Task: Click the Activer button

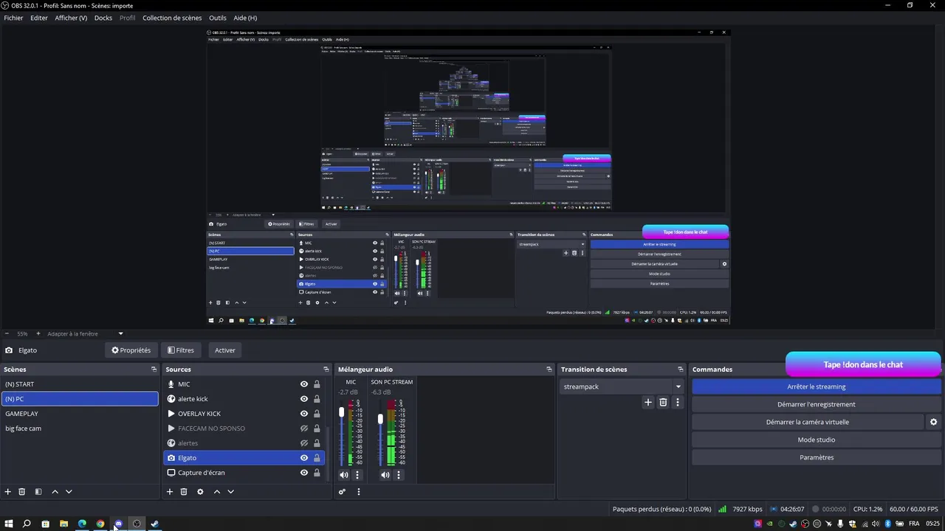Action: point(225,350)
